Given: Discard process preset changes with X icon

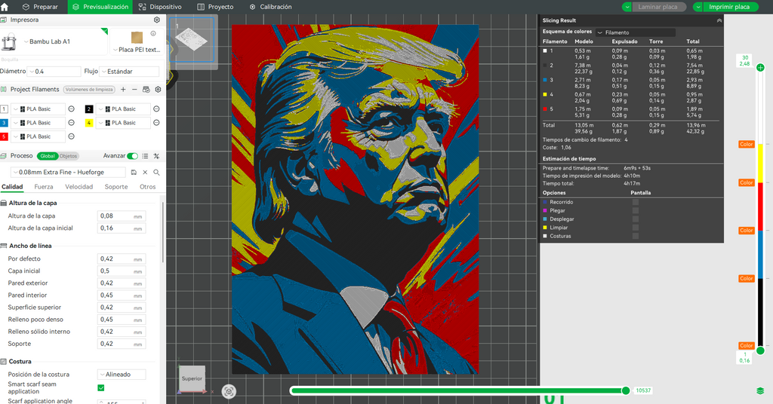Looking at the screenshot, I should pyautogui.click(x=145, y=173).
